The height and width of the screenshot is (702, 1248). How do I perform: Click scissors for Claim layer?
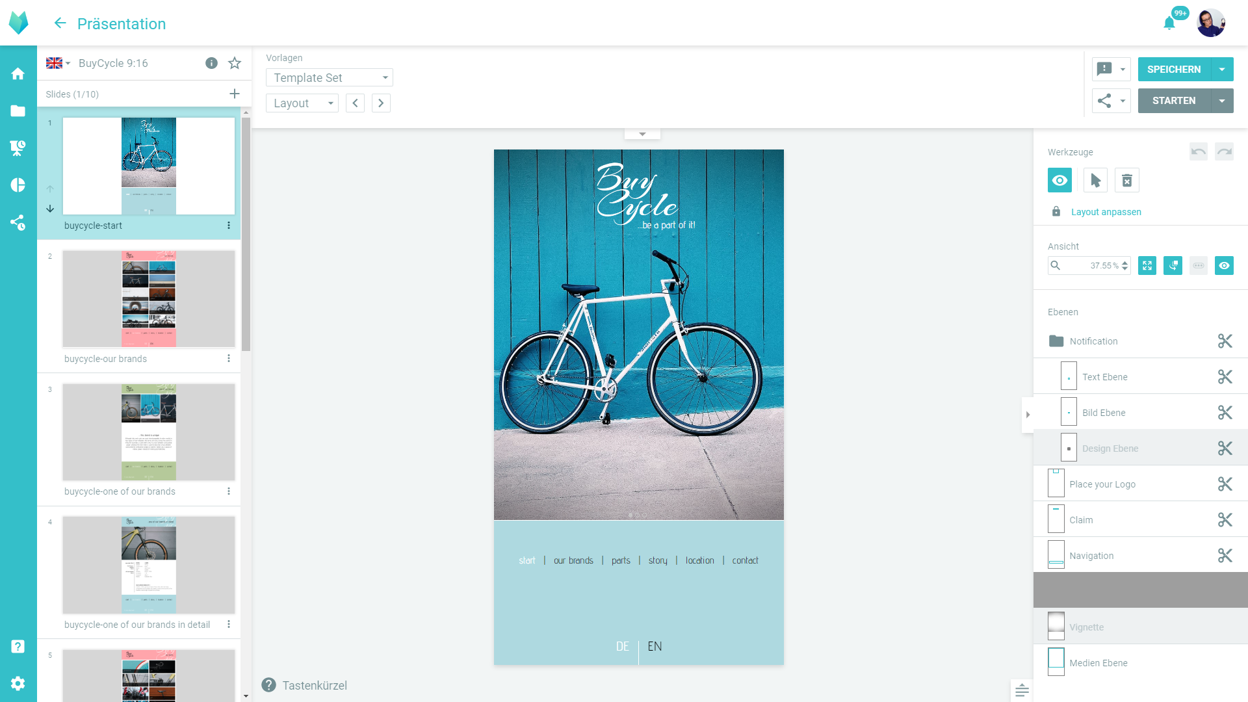point(1225,520)
